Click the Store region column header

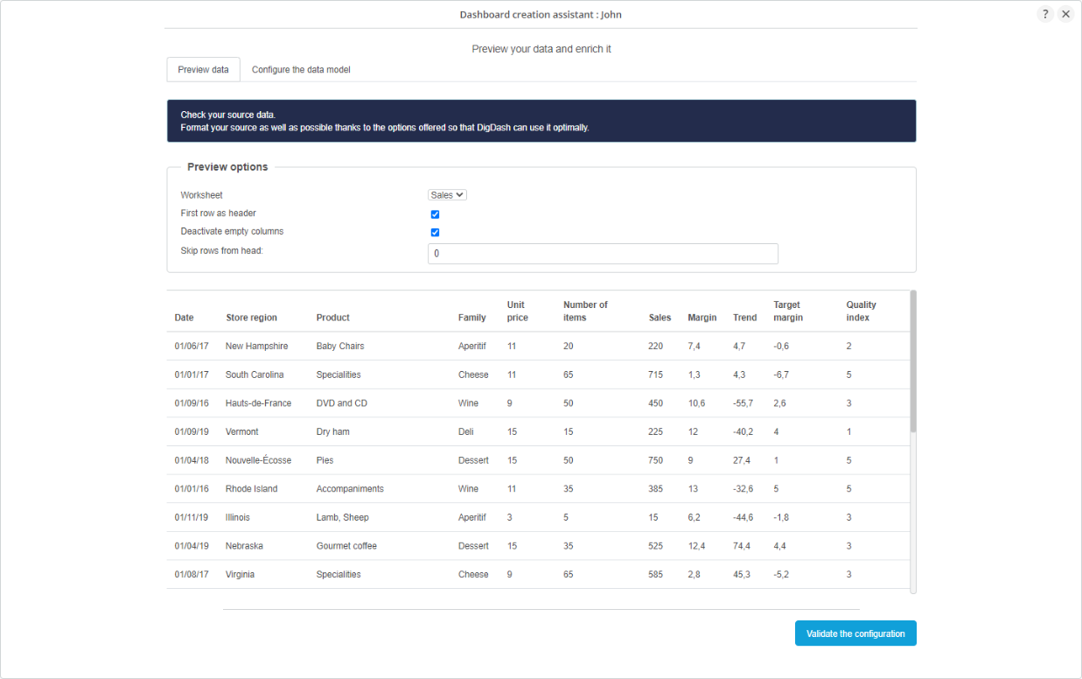click(251, 318)
